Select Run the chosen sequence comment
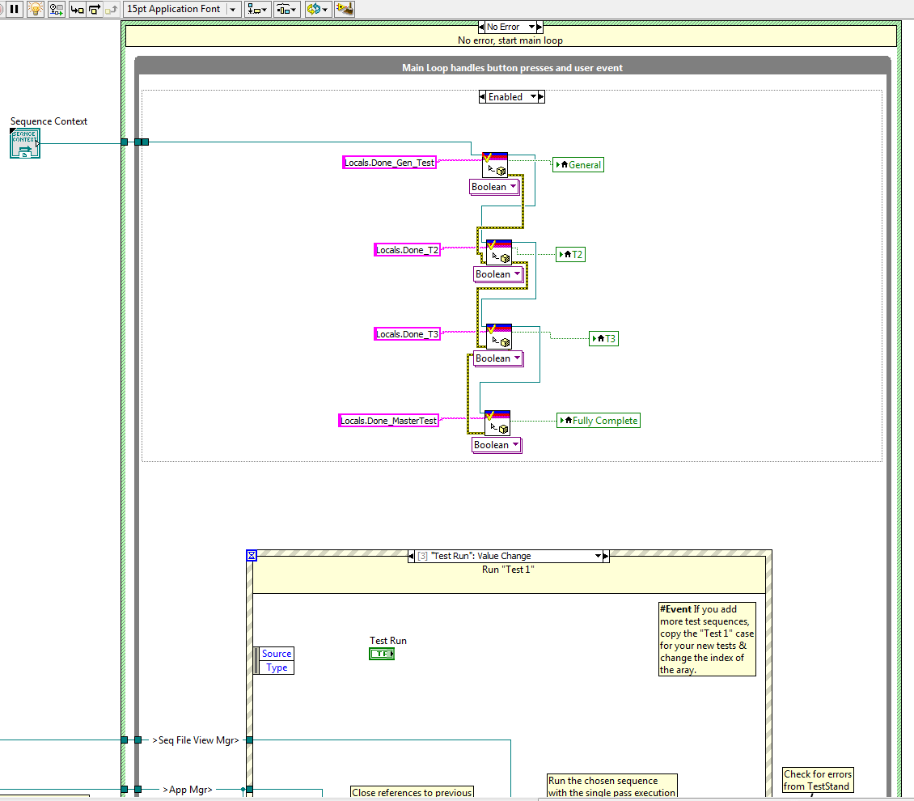 (x=612, y=786)
